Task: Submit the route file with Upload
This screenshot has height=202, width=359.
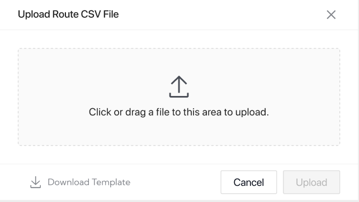Action: [x=311, y=182]
